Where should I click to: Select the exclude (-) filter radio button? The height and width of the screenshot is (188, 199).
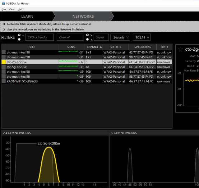click(19, 39)
